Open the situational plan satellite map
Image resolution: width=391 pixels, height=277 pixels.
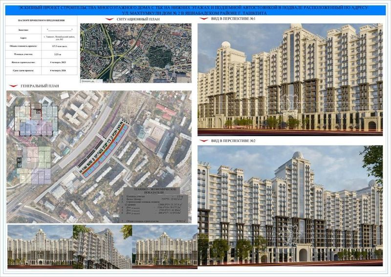coord(136,53)
